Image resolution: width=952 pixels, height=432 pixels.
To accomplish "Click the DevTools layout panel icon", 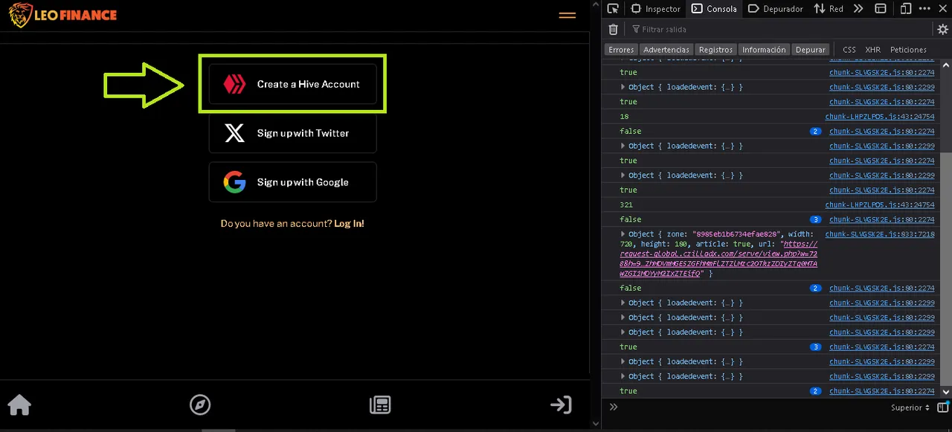I will pos(881,9).
